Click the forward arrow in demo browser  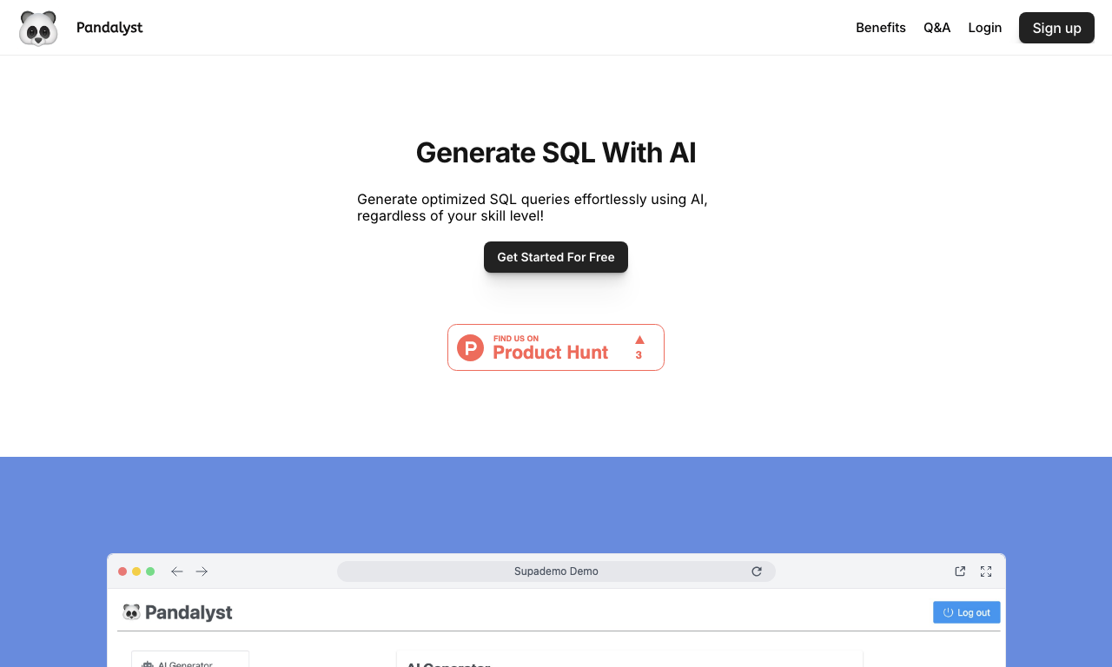202,571
